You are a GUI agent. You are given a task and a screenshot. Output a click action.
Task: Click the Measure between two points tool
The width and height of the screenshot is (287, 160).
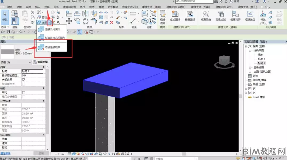(133, 21)
